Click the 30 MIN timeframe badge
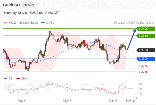The image size is (156, 105). pos(29,5)
